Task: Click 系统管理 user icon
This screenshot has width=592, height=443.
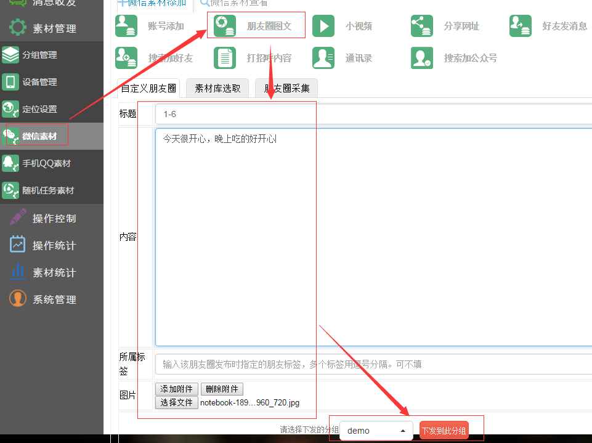Action: click(18, 298)
